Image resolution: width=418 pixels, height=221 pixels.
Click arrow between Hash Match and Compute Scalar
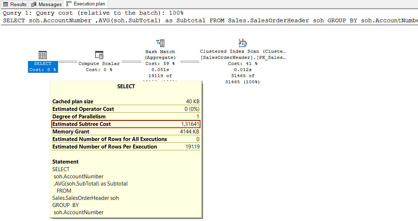coord(131,62)
